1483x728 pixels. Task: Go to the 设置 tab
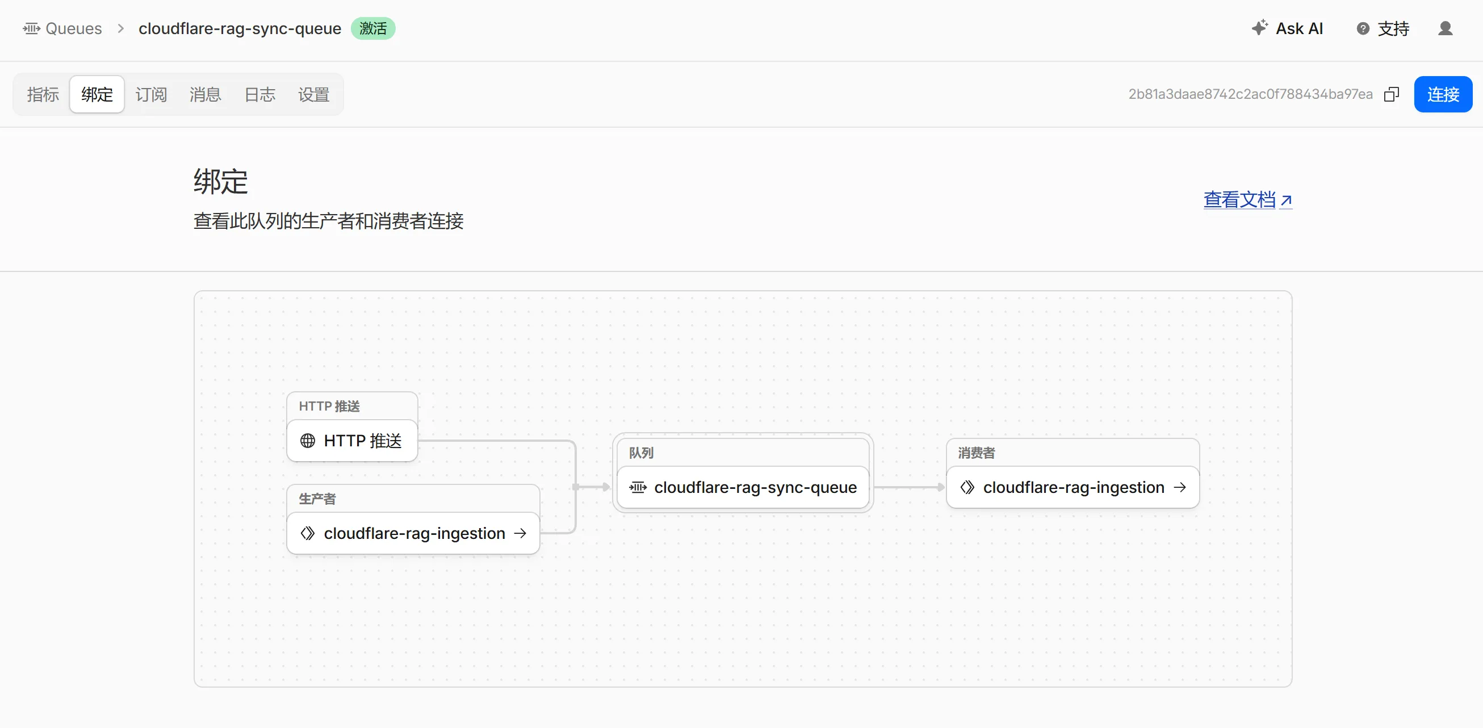pyautogui.click(x=314, y=94)
